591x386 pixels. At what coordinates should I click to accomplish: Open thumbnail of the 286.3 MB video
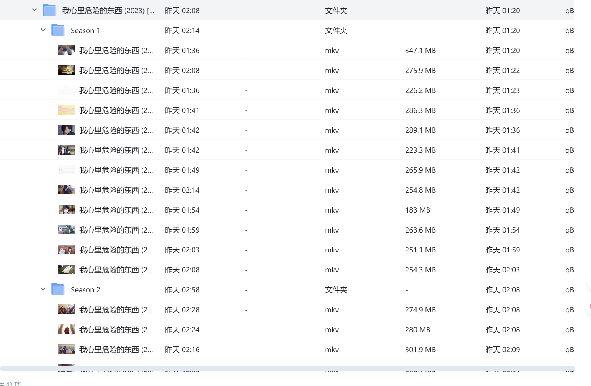click(67, 110)
